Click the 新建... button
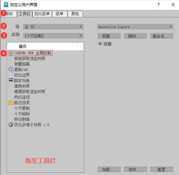 point(109,36)
